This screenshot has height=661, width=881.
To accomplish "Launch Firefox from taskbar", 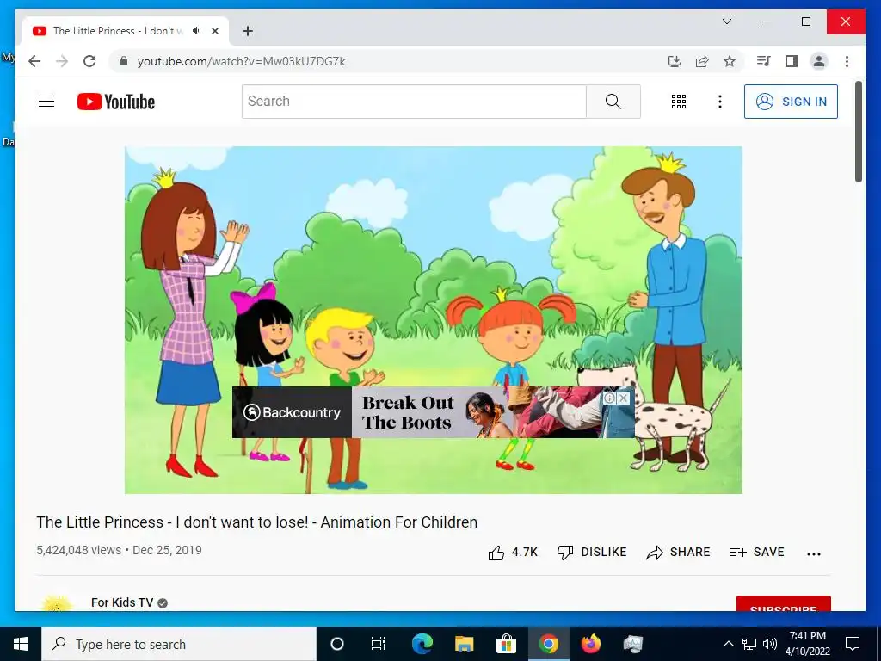I will [x=590, y=644].
